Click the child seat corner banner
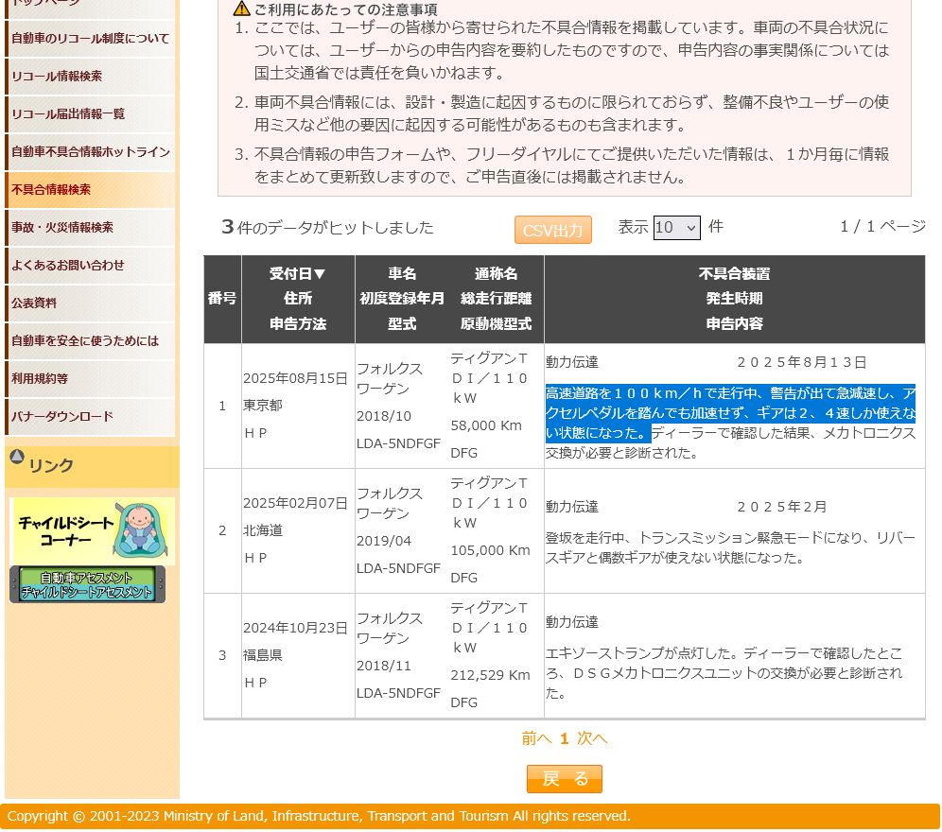Image resolution: width=942 pixels, height=832 pixels. click(x=92, y=531)
